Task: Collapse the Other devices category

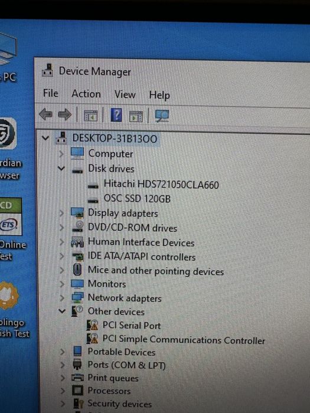Action: [62, 311]
